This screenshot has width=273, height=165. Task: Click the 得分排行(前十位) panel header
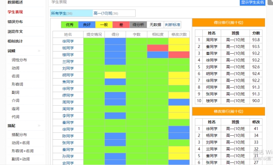[229, 23]
